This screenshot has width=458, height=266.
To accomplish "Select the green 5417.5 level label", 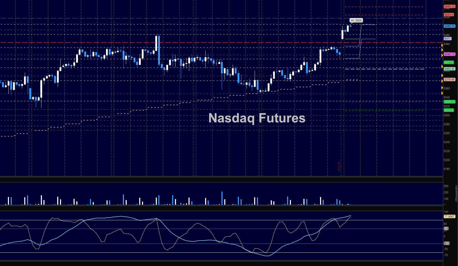I will (x=449, y=62).
